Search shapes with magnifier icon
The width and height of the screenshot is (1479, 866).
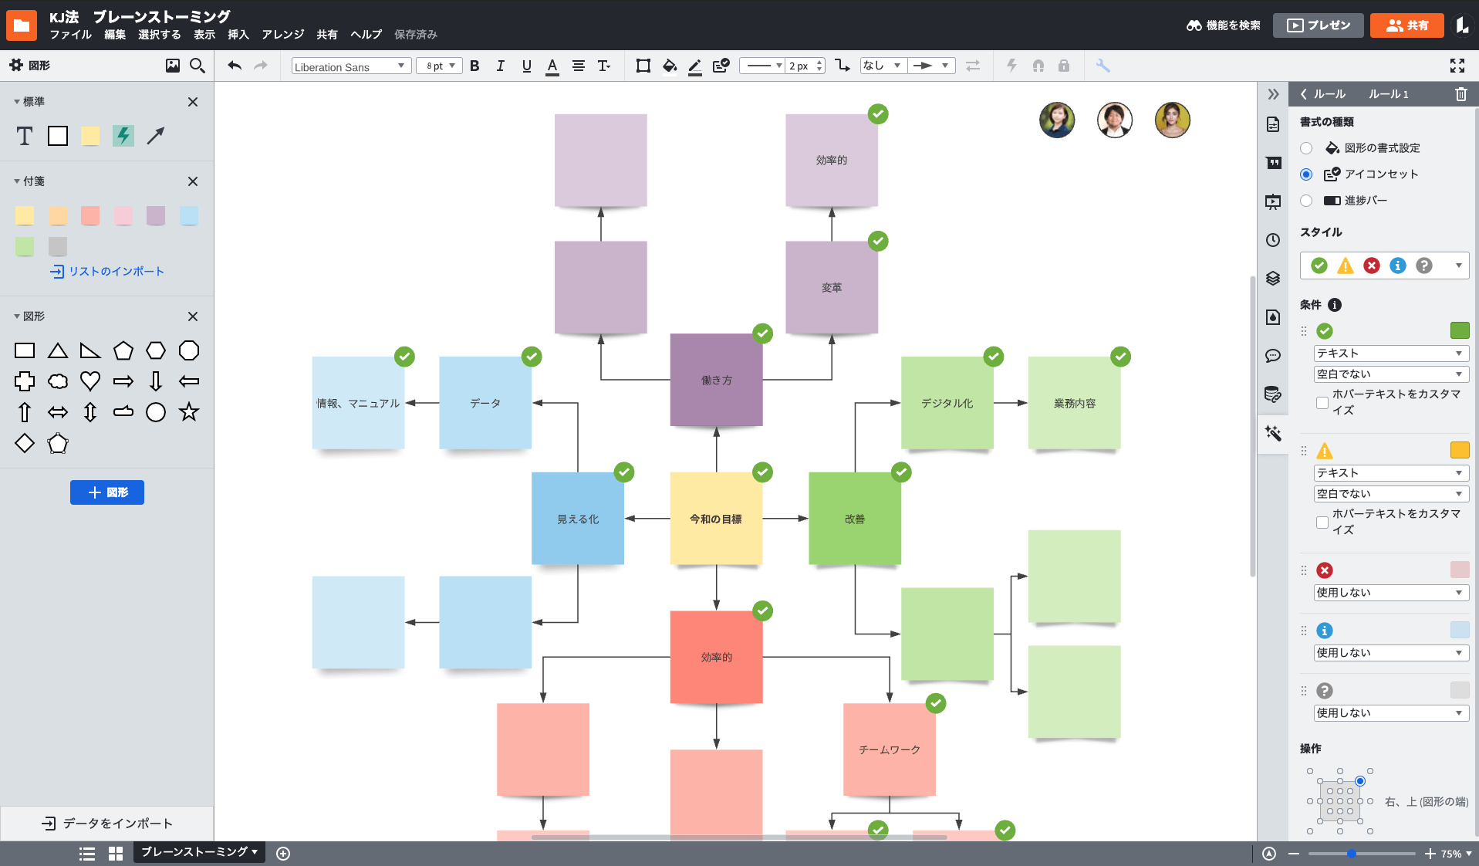(x=198, y=66)
